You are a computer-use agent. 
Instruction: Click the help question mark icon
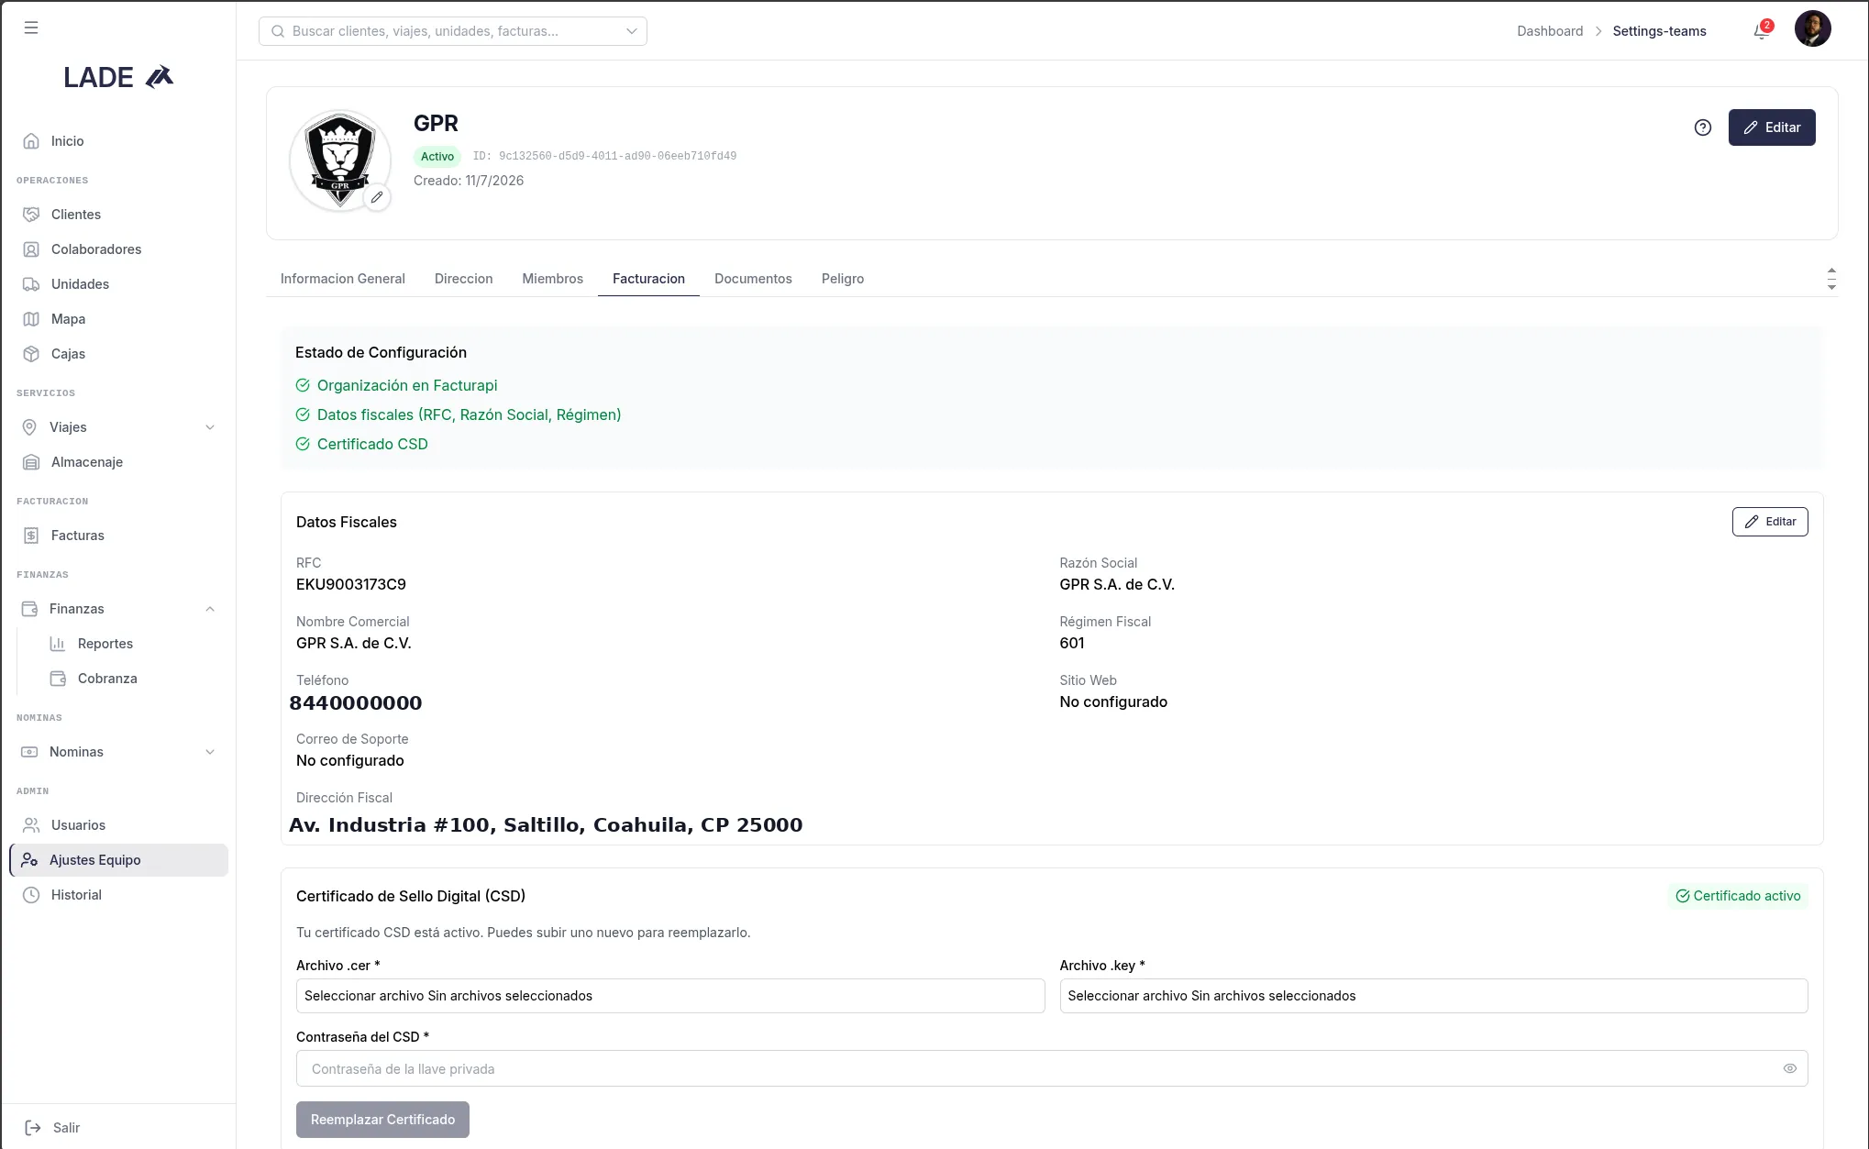[1703, 127]
